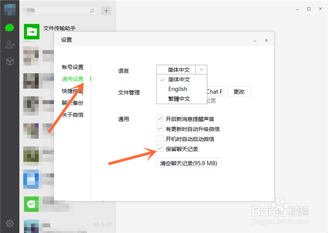Screen dimensions: 328x233
Task: Toggle 有更新时自动升级微信 checkbox
Action: click(x=160, y=128)
